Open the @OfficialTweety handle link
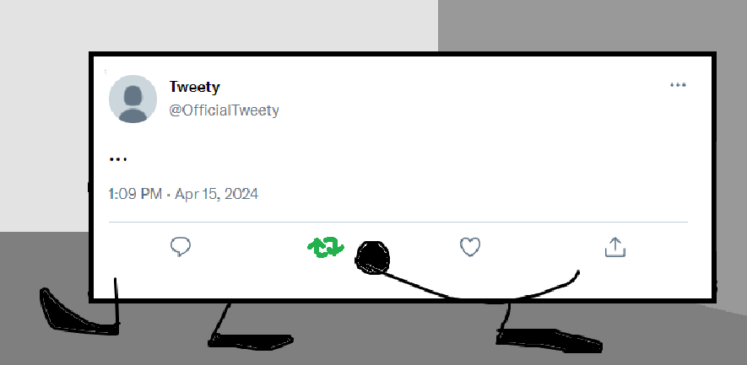This screenshot has width=747, height=365. [224, 110]
